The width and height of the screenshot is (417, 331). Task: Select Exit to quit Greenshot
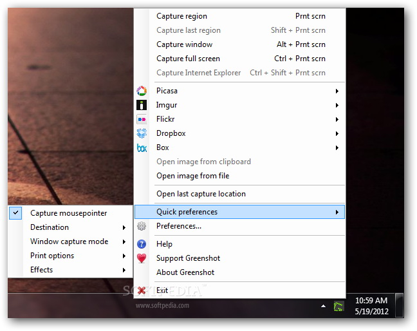(239, 290)
